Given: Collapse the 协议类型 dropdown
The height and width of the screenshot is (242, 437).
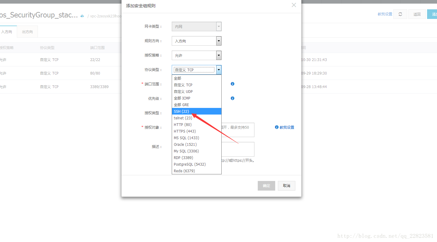Looking at the screenshot, I should click(x=197, y=70).
